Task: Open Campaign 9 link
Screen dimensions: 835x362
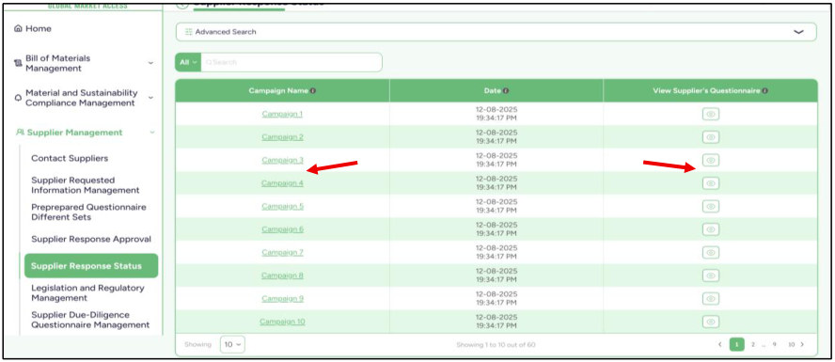Action: point(282,299)
